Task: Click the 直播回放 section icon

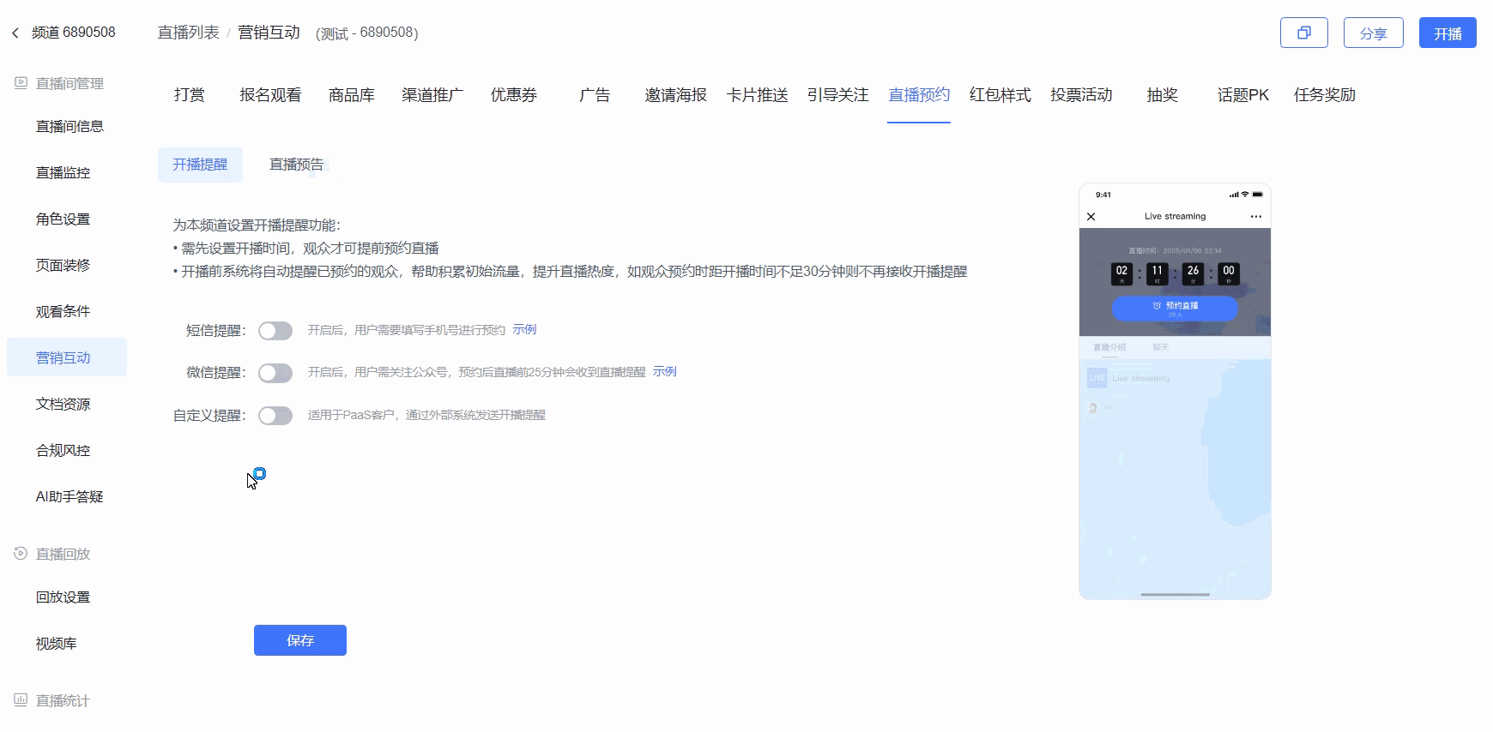Action: [x=21, y=554]
